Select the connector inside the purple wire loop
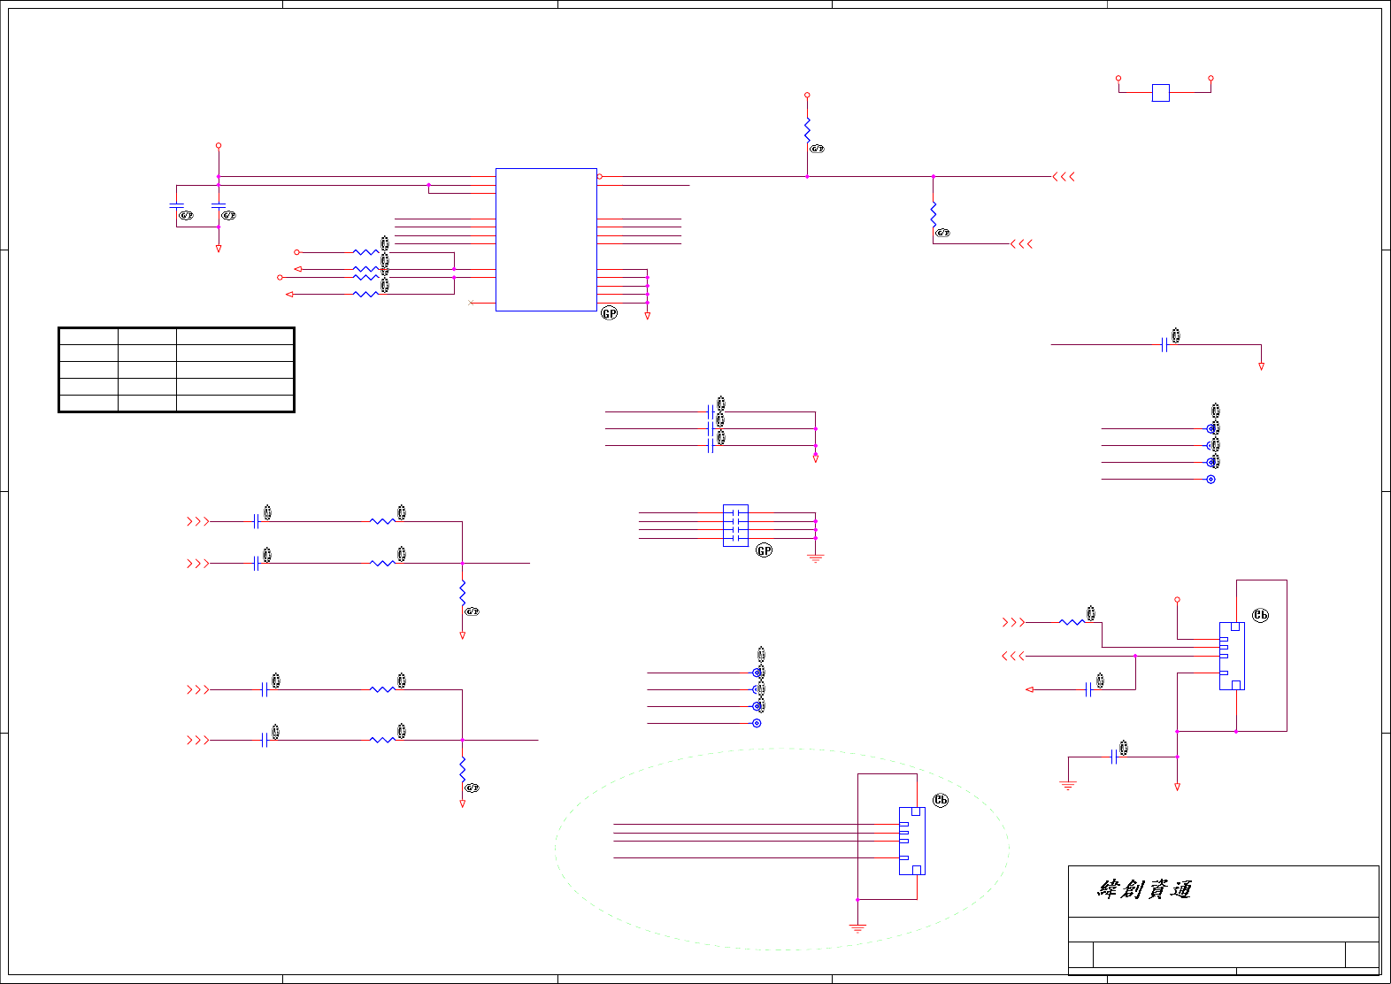 click(1232, 656)
